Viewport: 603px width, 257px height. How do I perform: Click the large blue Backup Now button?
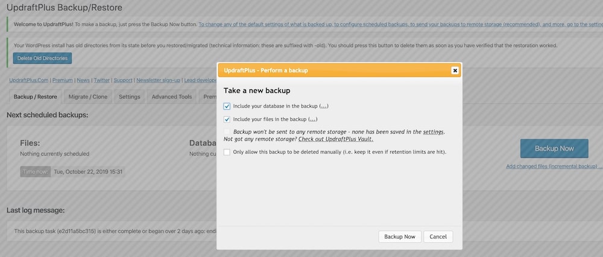pyautogui.click(x=554, y=148)
